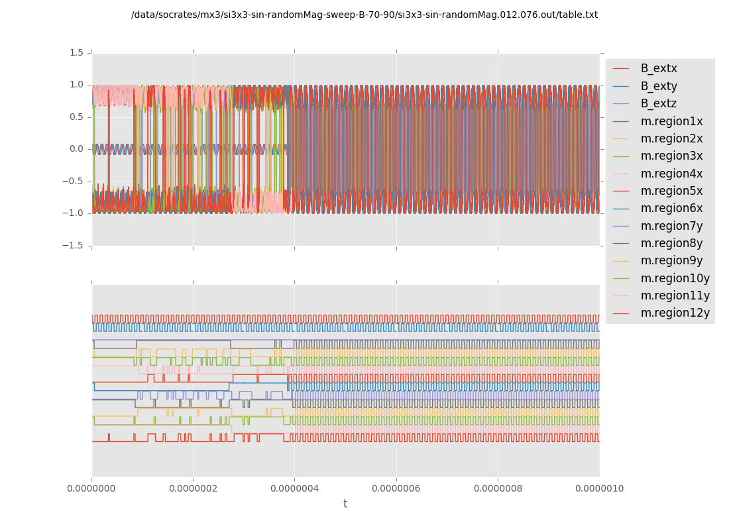Click the file path title above the plot

364,15
